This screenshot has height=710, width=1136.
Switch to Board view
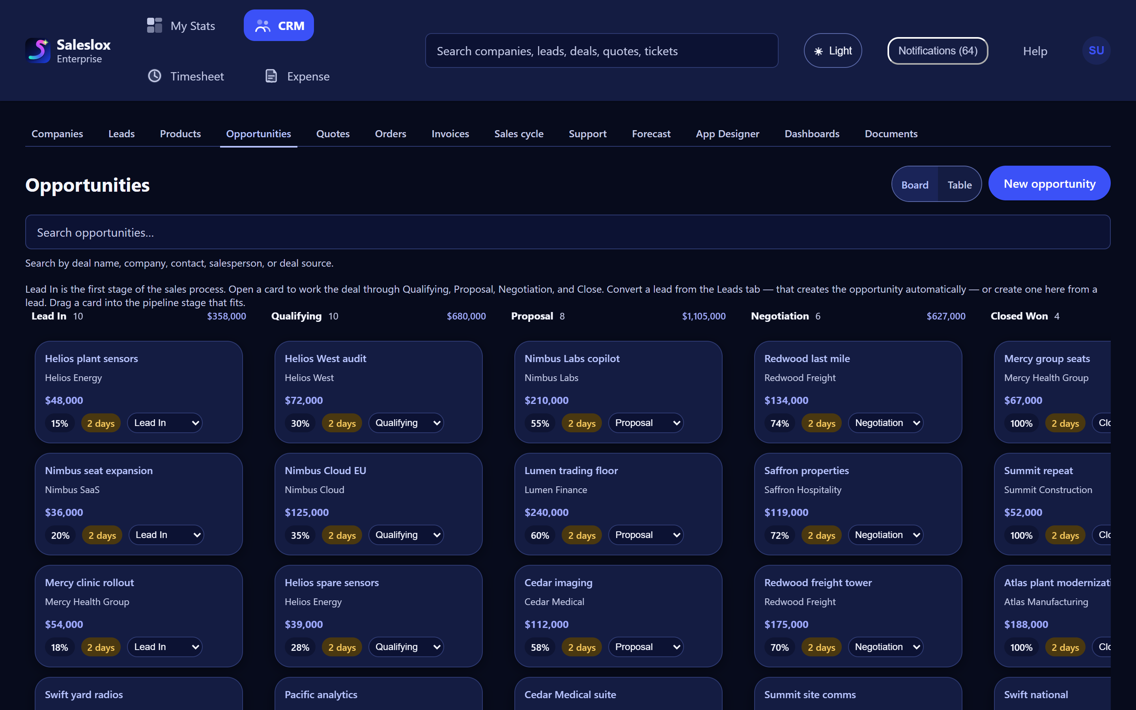pos(914,185)
